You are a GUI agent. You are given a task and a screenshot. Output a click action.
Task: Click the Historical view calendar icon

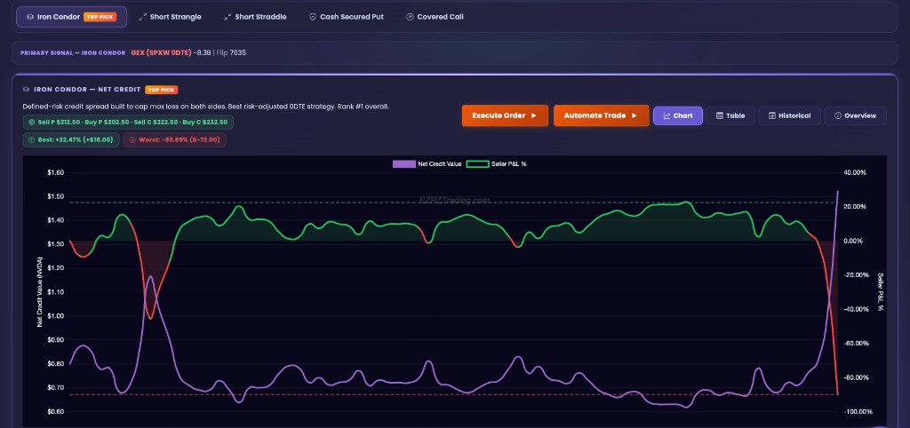[772, 115]
